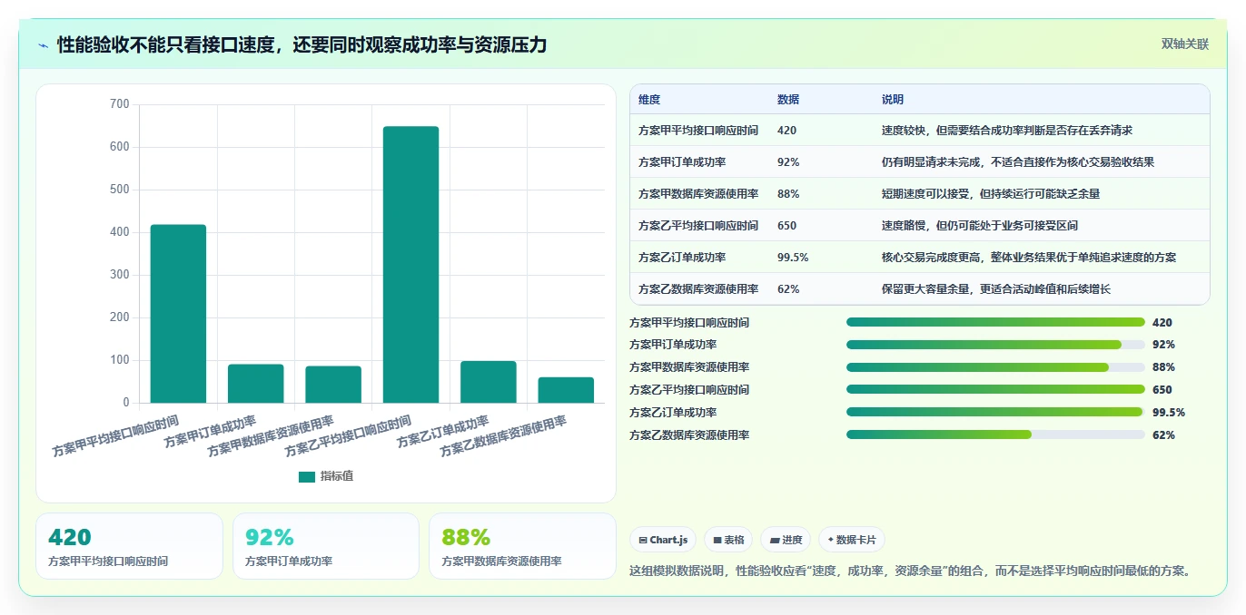Viewport: 1246px width, 615px height.
Task: Click description starting 核心交易完成度更高
Action: [1029, 258]
